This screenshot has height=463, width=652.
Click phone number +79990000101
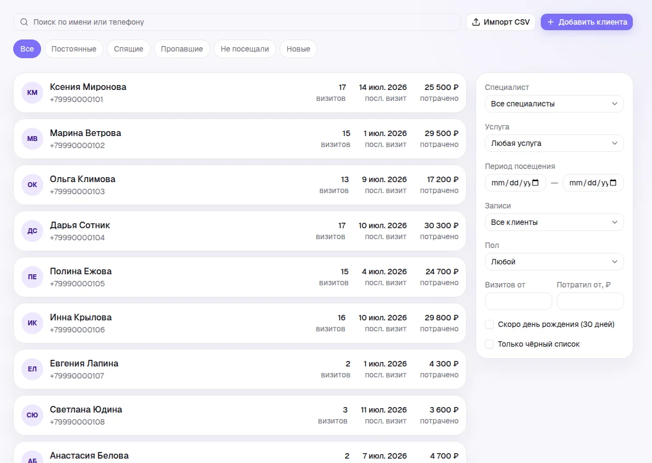(x=77, y=99)
